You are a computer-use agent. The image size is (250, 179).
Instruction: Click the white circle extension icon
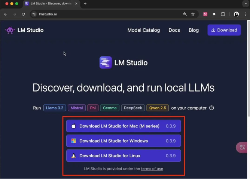point(214,14)
